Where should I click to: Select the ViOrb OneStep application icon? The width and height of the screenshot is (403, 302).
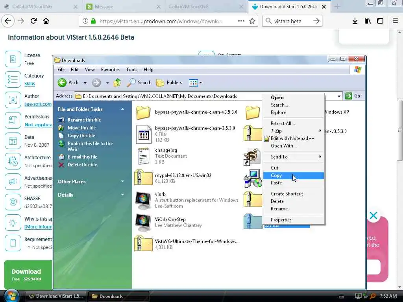(x=143, y=223)
